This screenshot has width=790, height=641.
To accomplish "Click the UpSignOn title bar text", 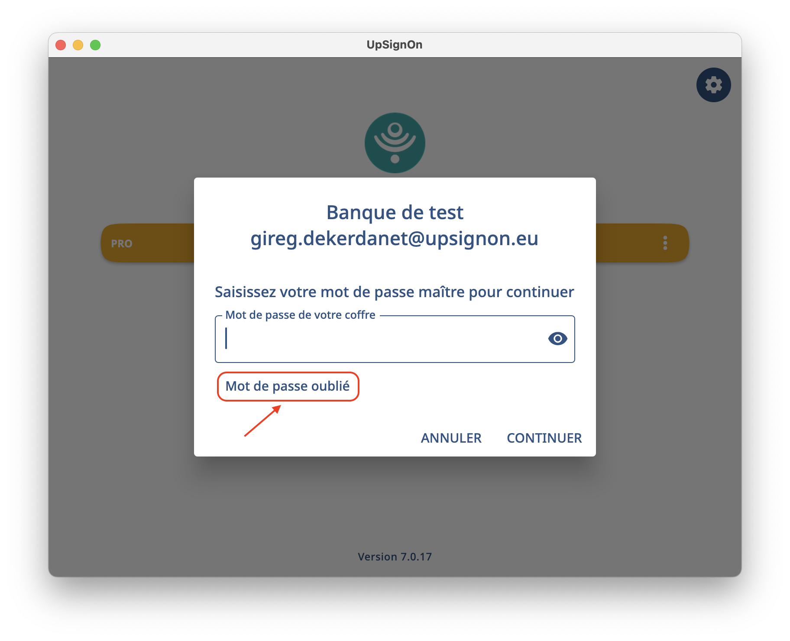I will pyautogui.click(x=394, y=45).
